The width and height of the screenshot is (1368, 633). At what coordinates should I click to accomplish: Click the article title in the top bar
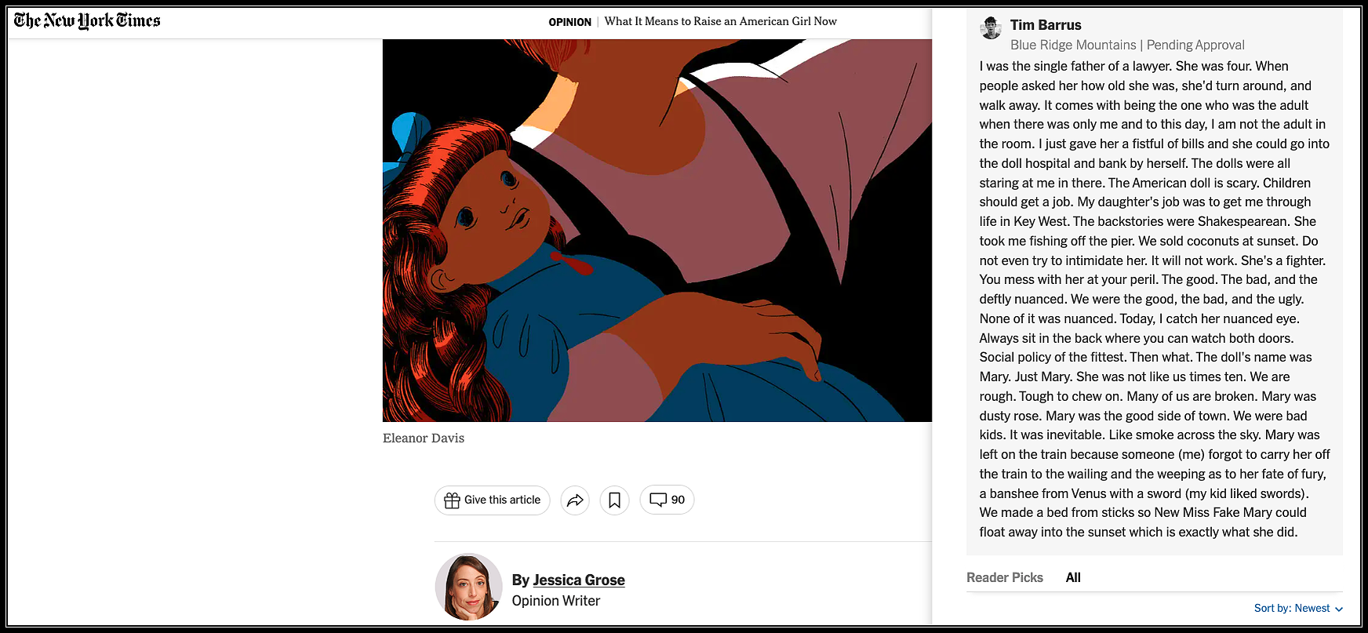coord(720,21)
